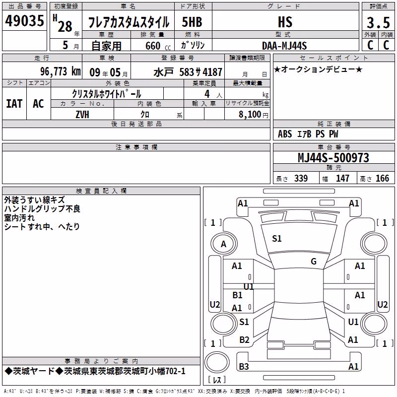Click inspector note ハンドルグリップ不良

tap(42, 209)
